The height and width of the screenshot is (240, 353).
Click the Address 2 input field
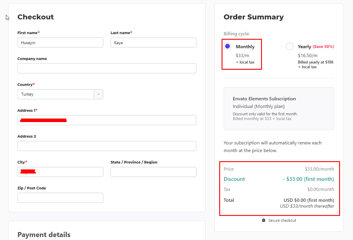[x=107, y=146]
